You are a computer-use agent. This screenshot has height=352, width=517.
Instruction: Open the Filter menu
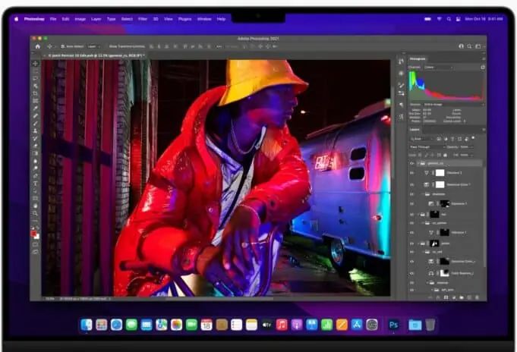143,19
